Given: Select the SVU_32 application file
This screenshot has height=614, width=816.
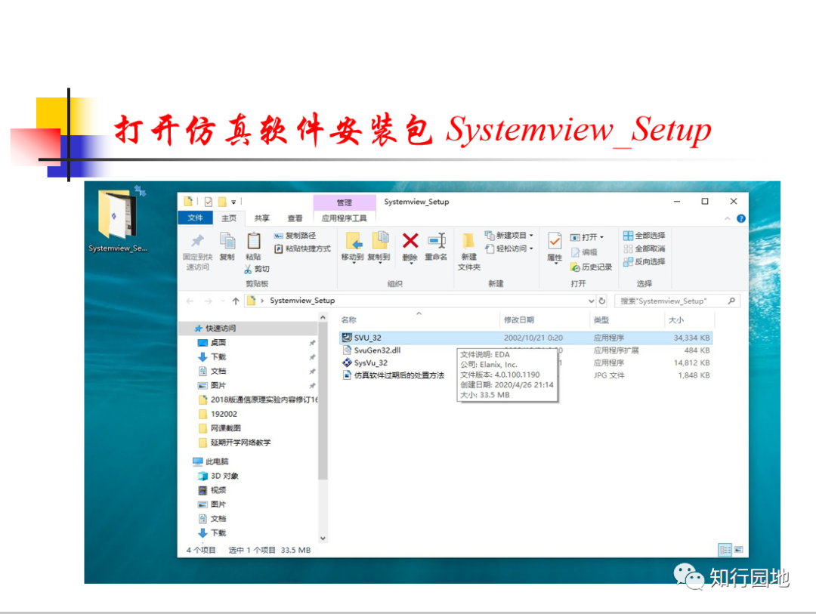Looking at the screenshot, I should pos(525,338).
